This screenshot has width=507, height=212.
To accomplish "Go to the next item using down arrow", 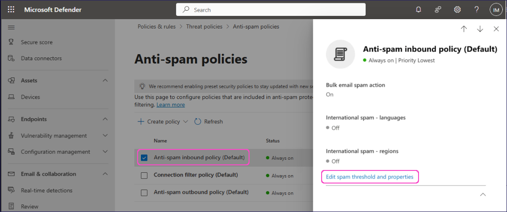I will [x=480, y=29].
